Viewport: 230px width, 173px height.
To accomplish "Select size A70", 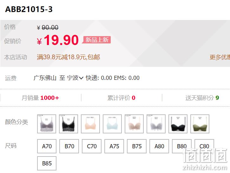I will 47,146.
